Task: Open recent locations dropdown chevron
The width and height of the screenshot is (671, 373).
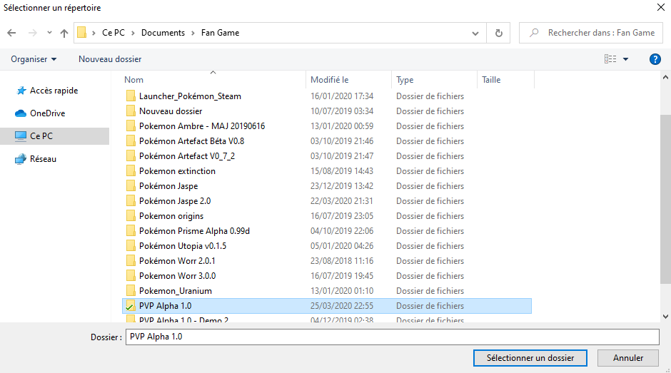Action: point(49,33)
